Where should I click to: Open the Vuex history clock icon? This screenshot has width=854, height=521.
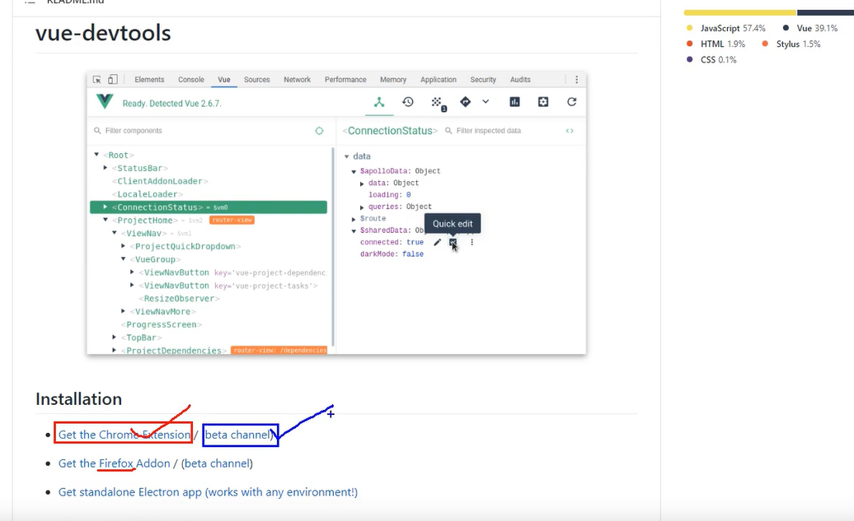(x=408, y=102)
